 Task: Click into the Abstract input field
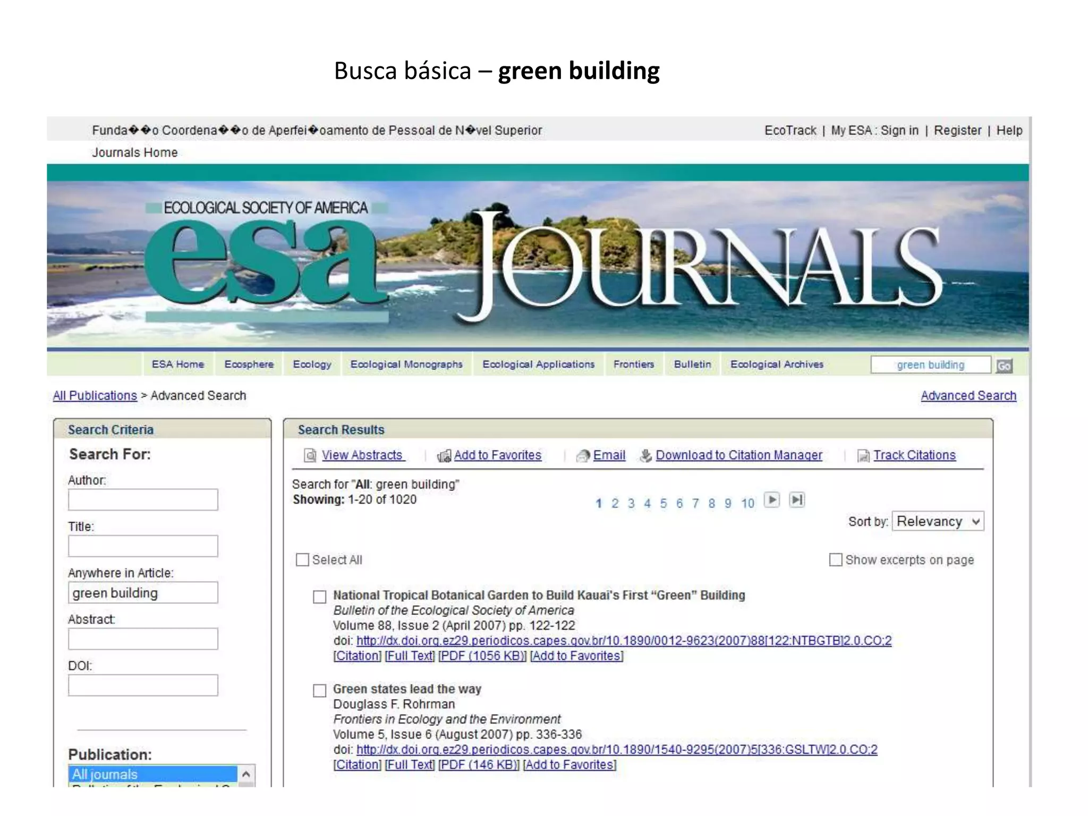coord(143,639)
